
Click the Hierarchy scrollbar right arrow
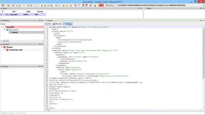[x=43, y=41]
